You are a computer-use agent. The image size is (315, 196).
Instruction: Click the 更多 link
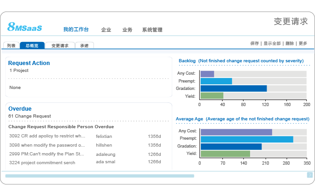click(303, 43)
